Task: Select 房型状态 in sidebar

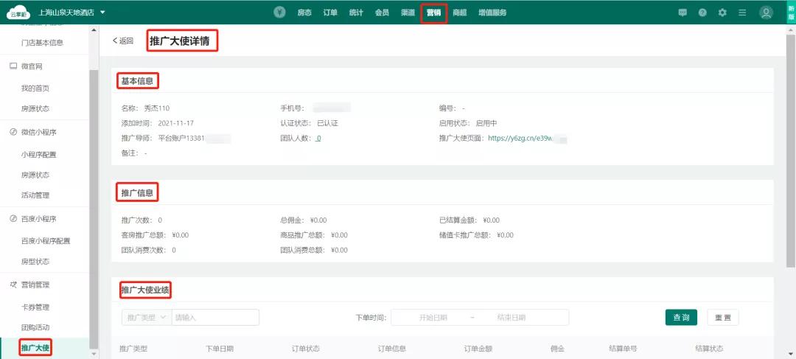Action: tap(35, 262)
